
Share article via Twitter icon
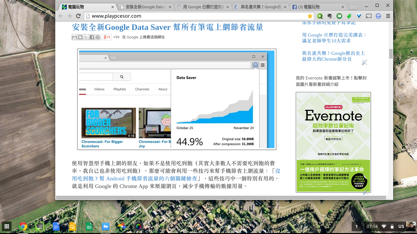click(x=86, y=37)
